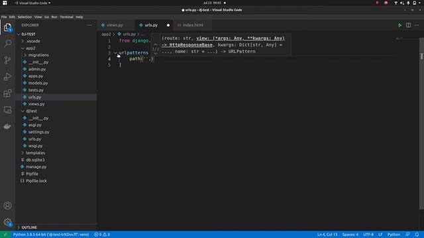Open the system network tray icon
424x238 pixels.
(396, 3)
